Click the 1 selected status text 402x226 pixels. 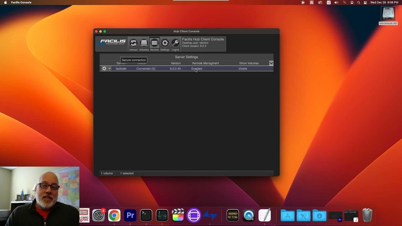pyautogui.click(x=127, y=173)
